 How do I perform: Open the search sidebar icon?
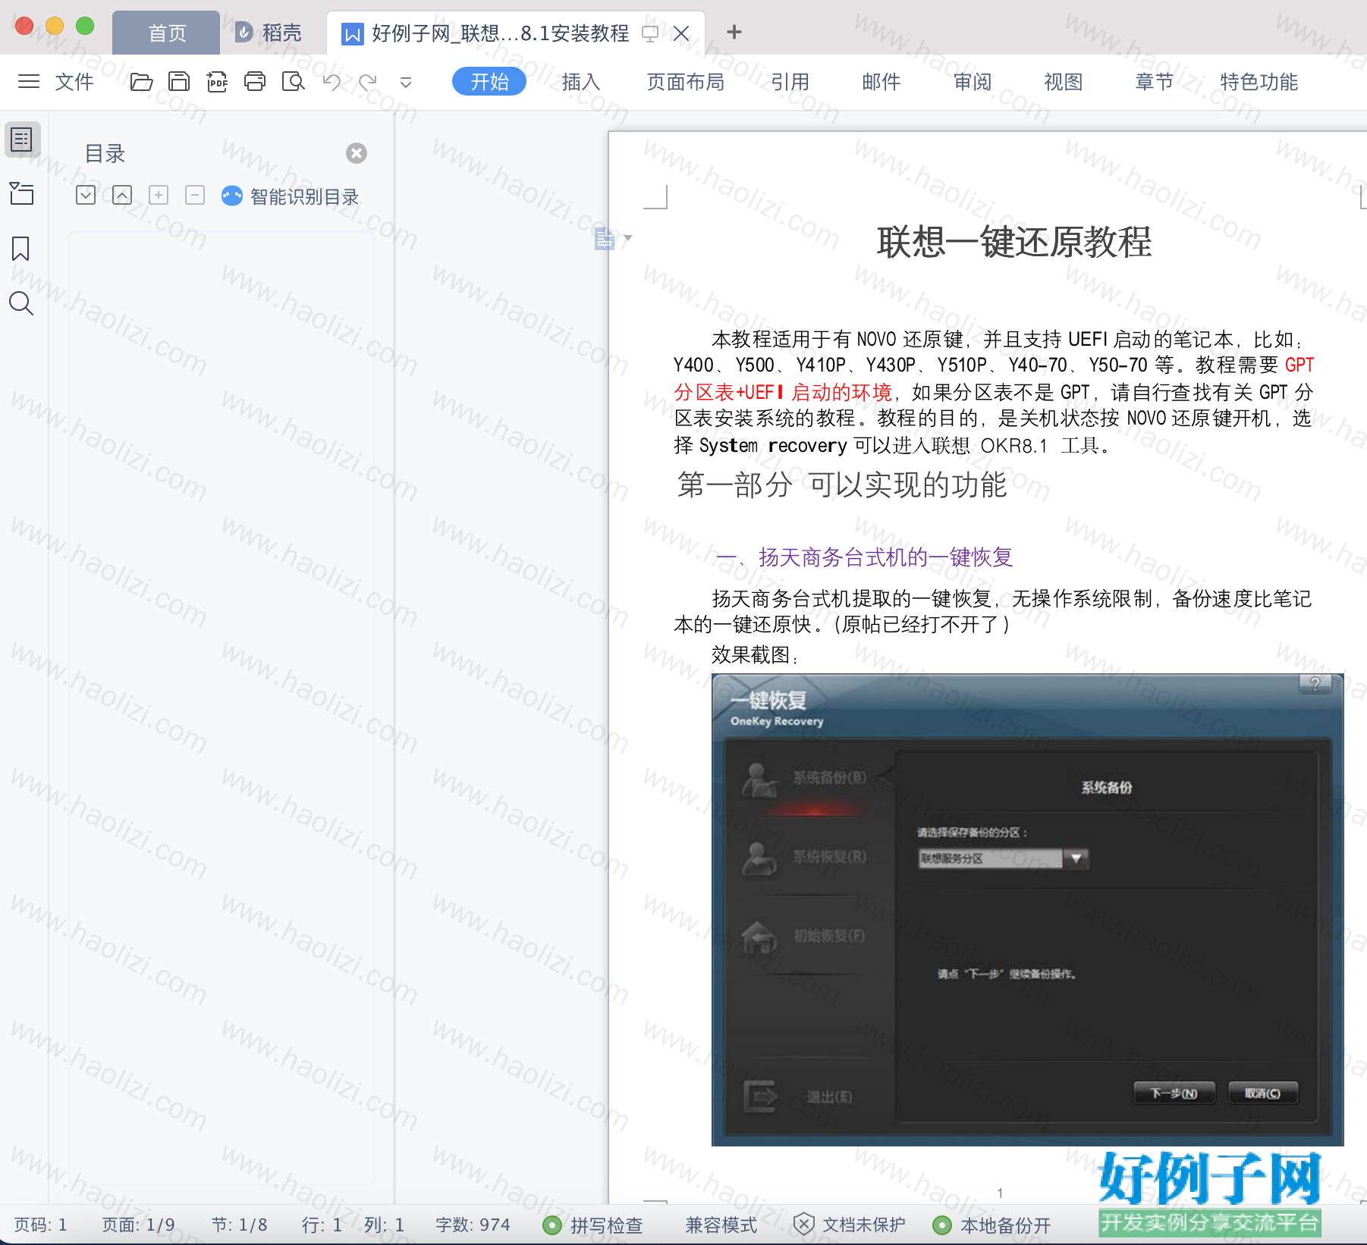tap(21, 303)
